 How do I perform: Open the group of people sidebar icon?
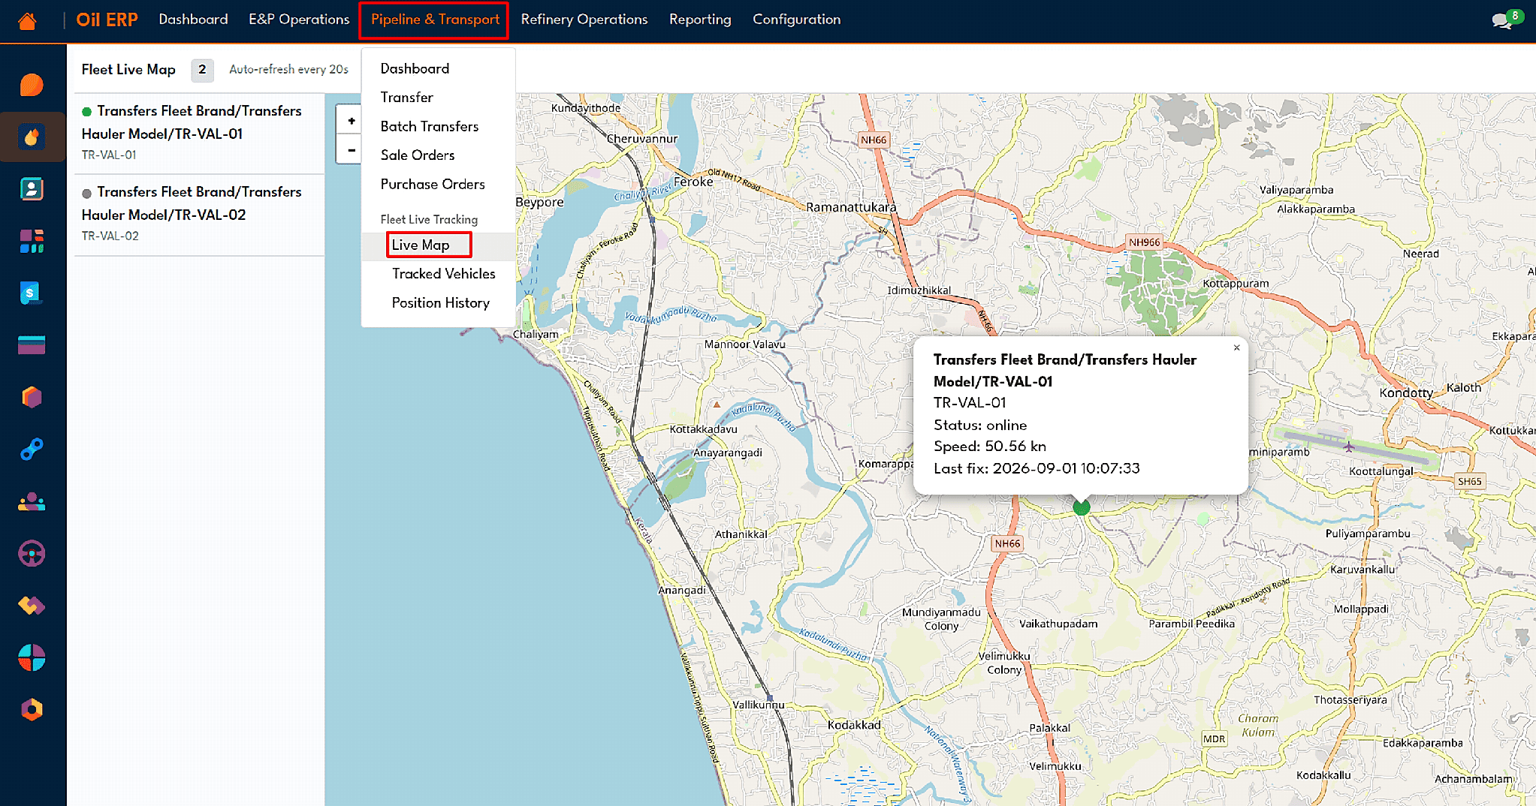[x=32, y=501]
